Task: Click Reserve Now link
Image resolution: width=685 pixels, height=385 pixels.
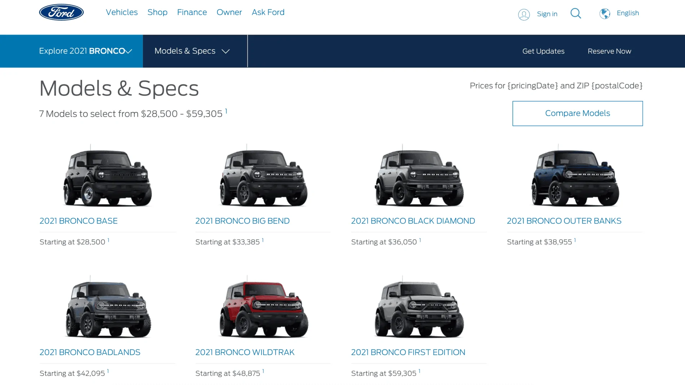Action: coord(609,51)
